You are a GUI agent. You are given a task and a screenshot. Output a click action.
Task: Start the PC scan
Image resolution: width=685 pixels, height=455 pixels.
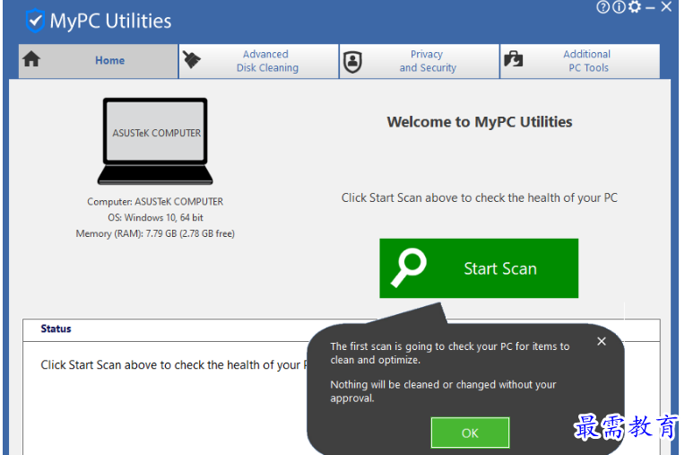point(479,268)
